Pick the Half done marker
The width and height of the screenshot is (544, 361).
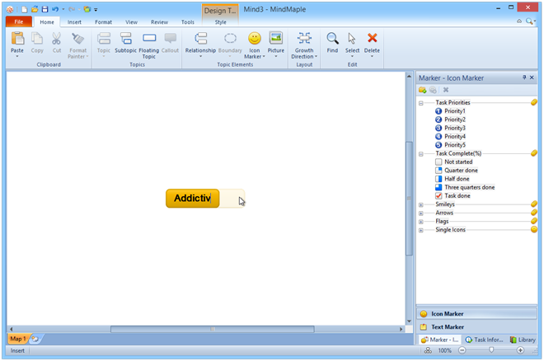438,179
